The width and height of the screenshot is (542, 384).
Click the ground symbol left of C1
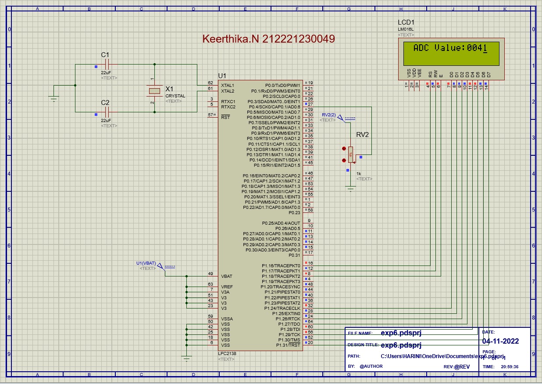pyautogui.click(x=53, y=97)
